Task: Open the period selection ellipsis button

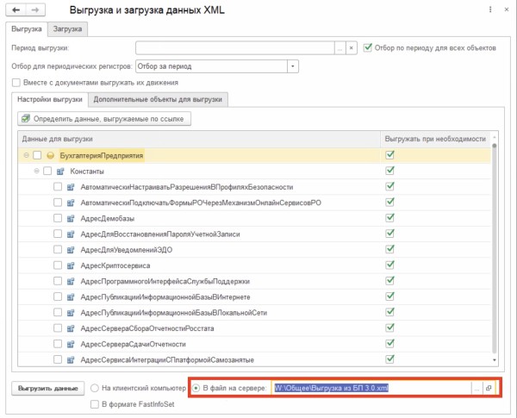Action: click(339, 48)
